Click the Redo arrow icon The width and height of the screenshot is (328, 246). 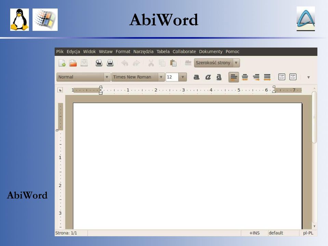tap(136, 63)
